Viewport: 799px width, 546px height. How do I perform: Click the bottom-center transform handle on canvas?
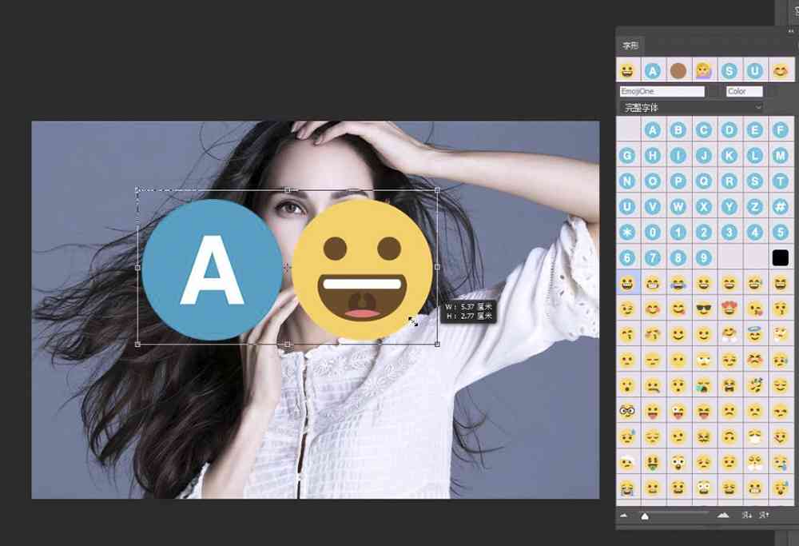point(288,344)
